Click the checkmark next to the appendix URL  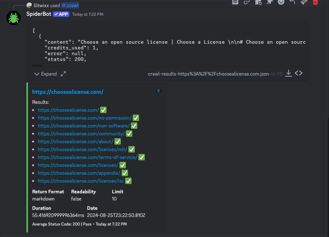(124, 173)
